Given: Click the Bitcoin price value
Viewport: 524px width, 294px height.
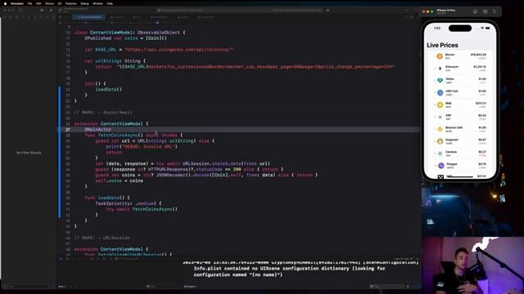Looking at the screenshot, I should click(478, 55).
